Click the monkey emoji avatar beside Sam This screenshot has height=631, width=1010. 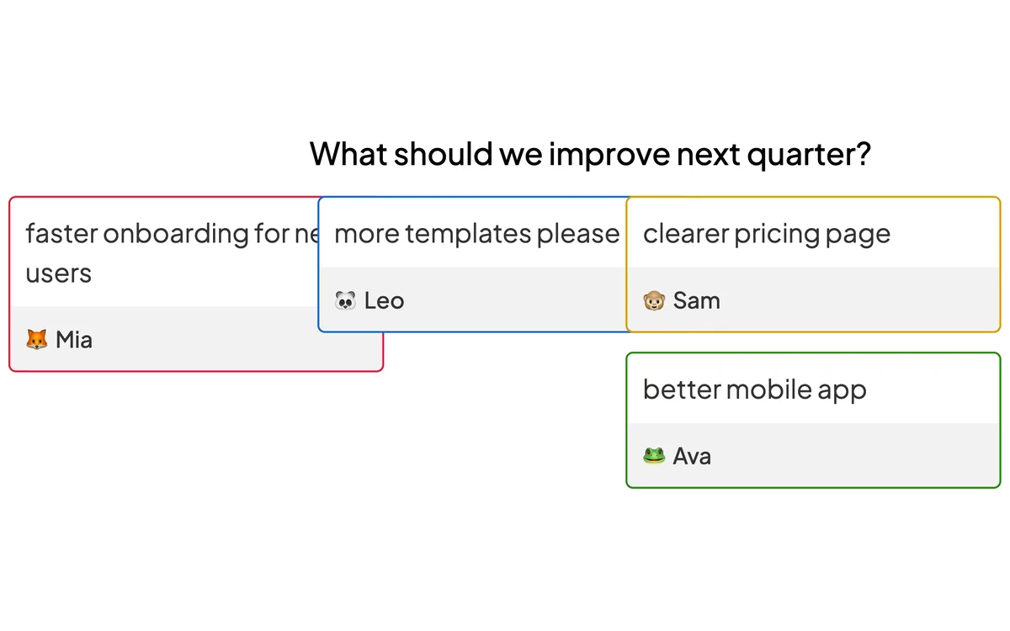pyautogui.click(x=654, y=300)
